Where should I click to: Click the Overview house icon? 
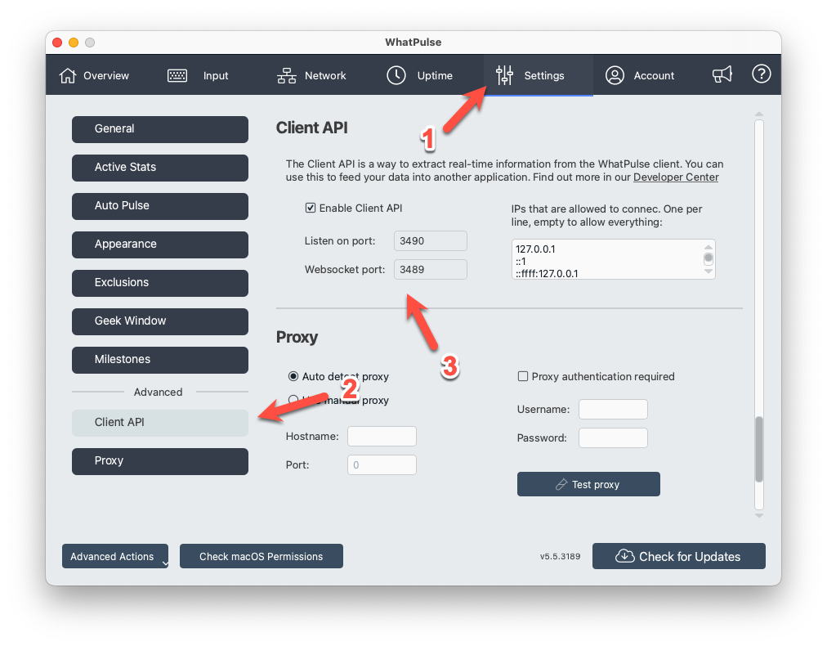[x=68, y=75]
